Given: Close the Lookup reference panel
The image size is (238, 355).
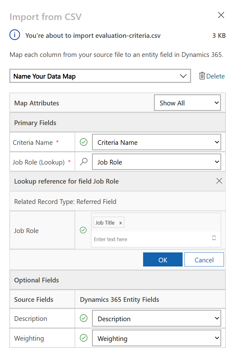Looking at the screenshot, I should coord(219,181).
